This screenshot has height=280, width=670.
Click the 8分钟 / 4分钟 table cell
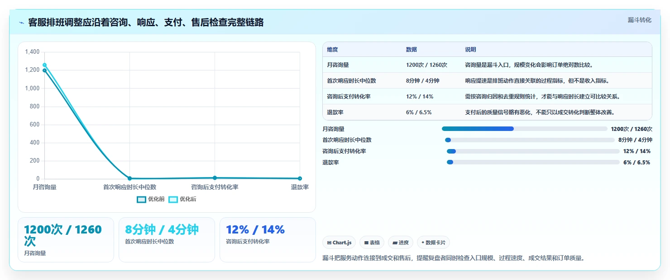point(422,81)
